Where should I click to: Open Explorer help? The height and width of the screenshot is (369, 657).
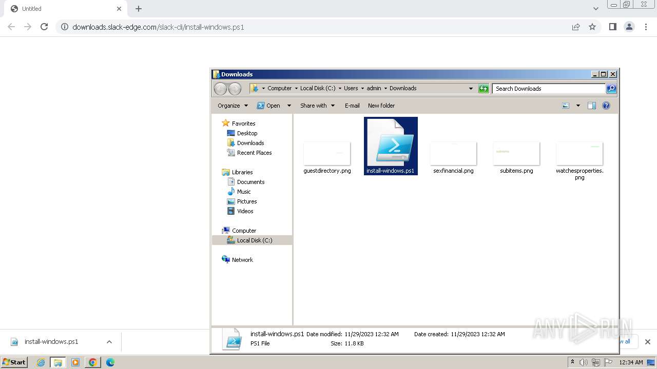pyautogui.click(x=606, y=106)
